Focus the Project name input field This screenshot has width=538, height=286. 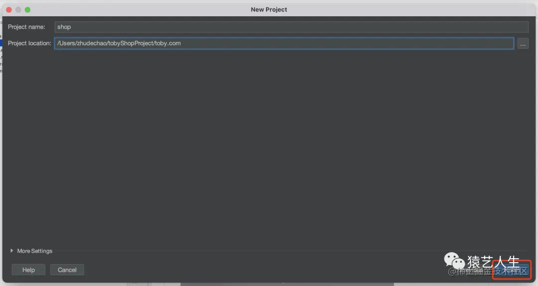[291, 27]
